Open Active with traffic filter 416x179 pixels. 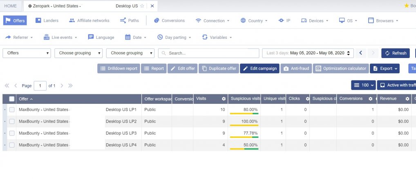pyautogui.click(x=397, y=85)
